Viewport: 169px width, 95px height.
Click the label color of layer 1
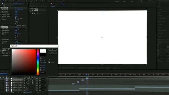click(x=7, y=79)
